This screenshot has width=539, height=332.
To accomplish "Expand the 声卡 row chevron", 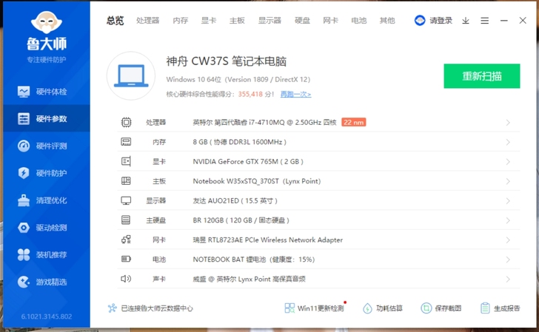I will click(x=508, y=280).
